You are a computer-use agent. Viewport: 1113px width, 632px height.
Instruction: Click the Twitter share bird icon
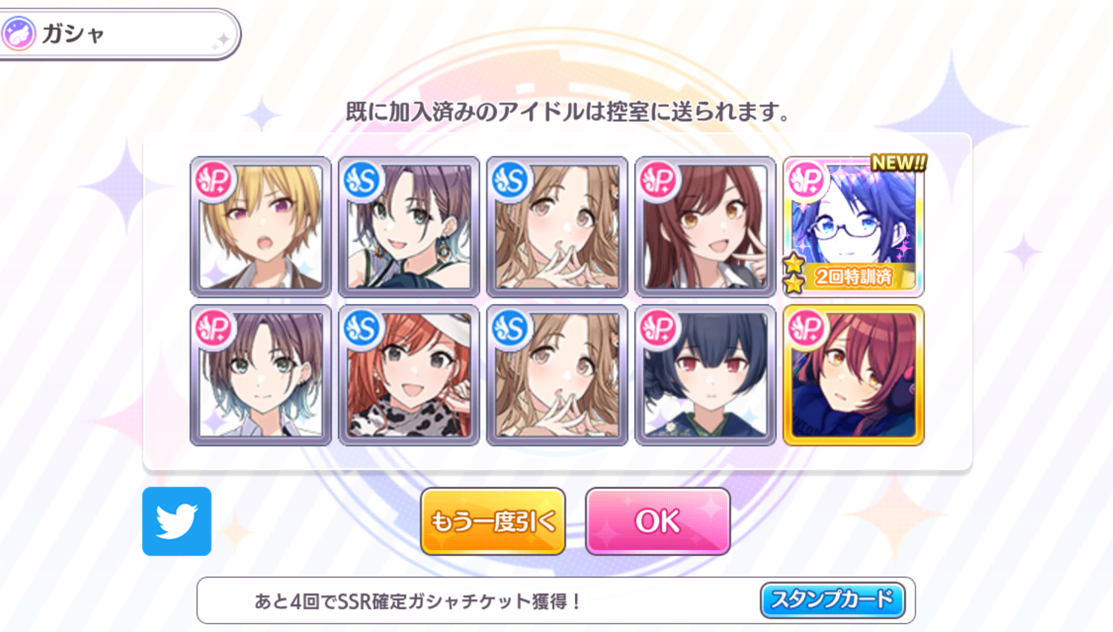pos(177,521)
